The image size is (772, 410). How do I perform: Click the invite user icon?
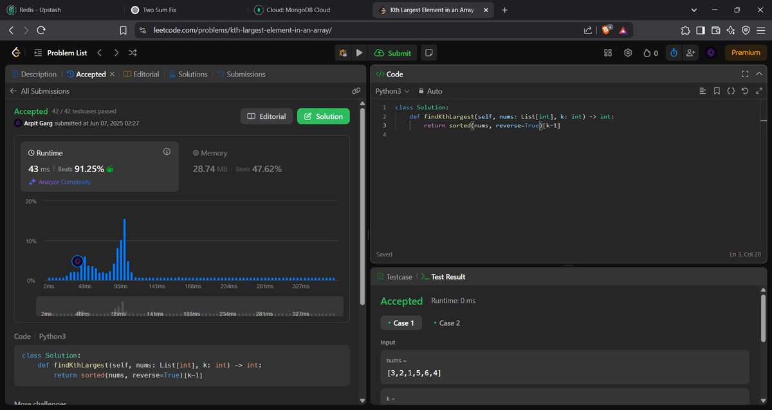coord(691,53)
